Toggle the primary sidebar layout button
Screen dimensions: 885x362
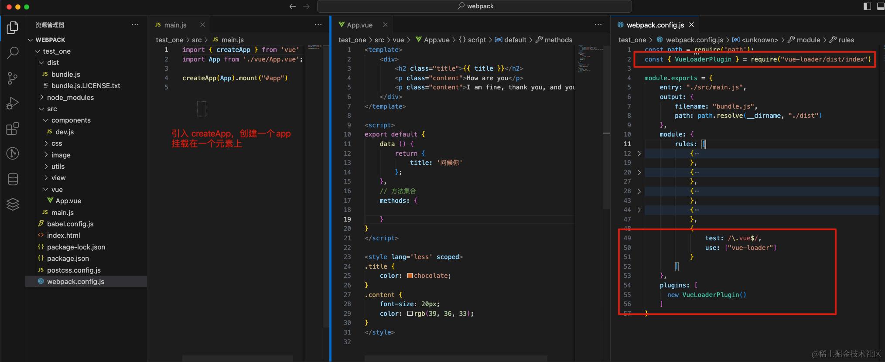pos(867,6)
